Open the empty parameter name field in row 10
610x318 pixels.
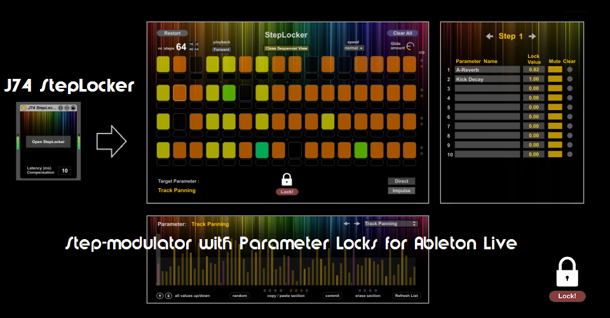487,154
